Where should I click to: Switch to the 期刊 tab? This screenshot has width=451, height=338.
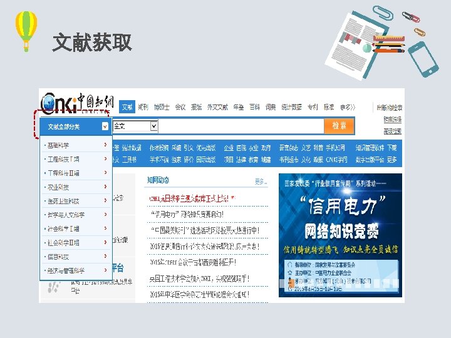pos(143,107)
